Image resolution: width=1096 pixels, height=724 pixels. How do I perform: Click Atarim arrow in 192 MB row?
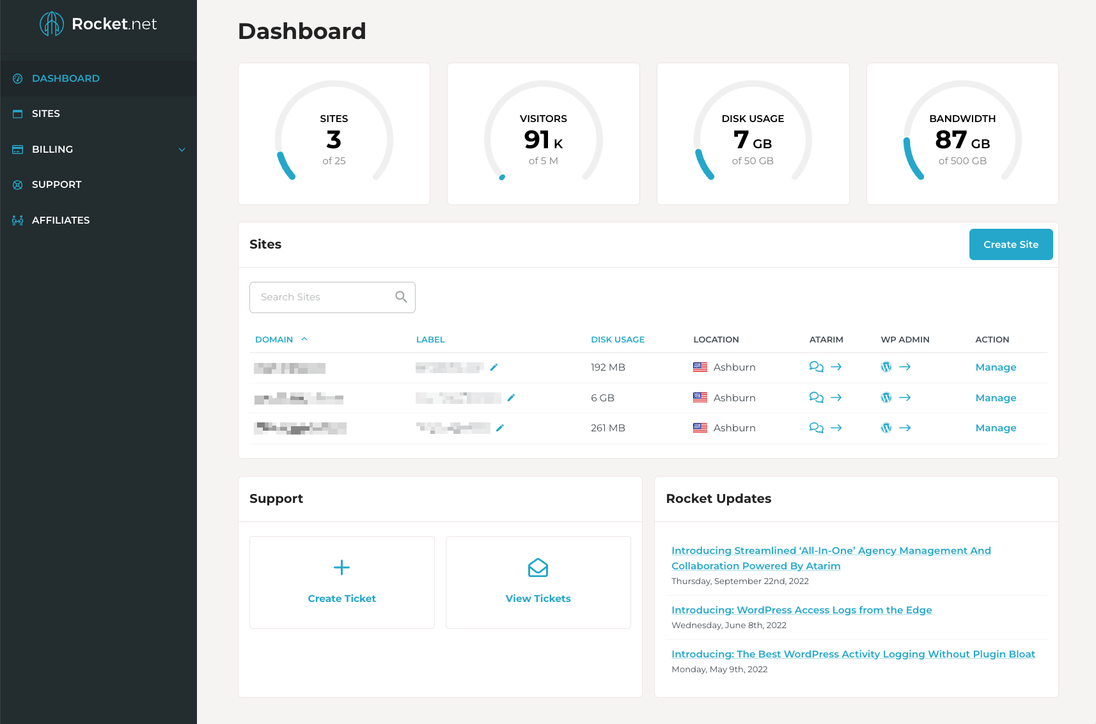pos(836,367)
